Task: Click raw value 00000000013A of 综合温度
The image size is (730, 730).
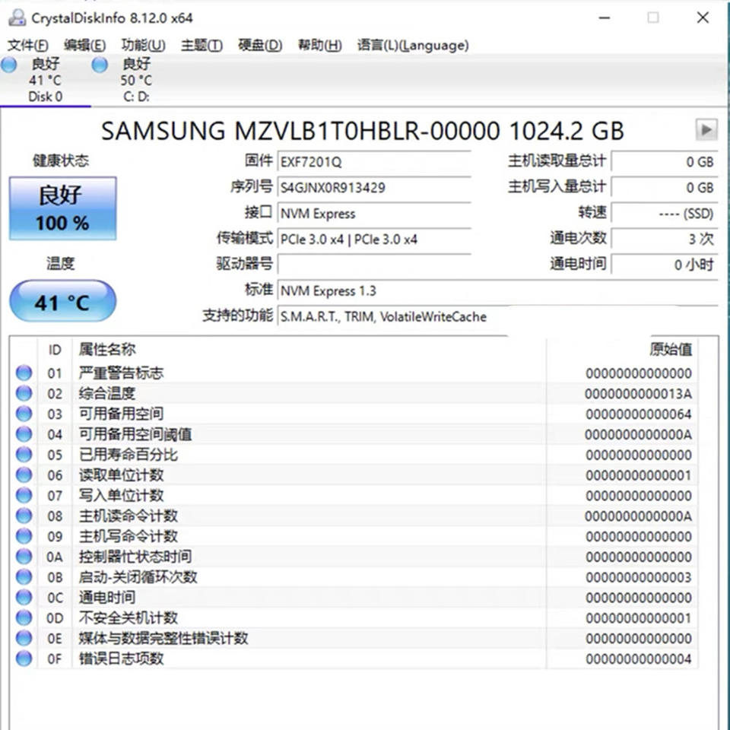Action: pos(638,394)
